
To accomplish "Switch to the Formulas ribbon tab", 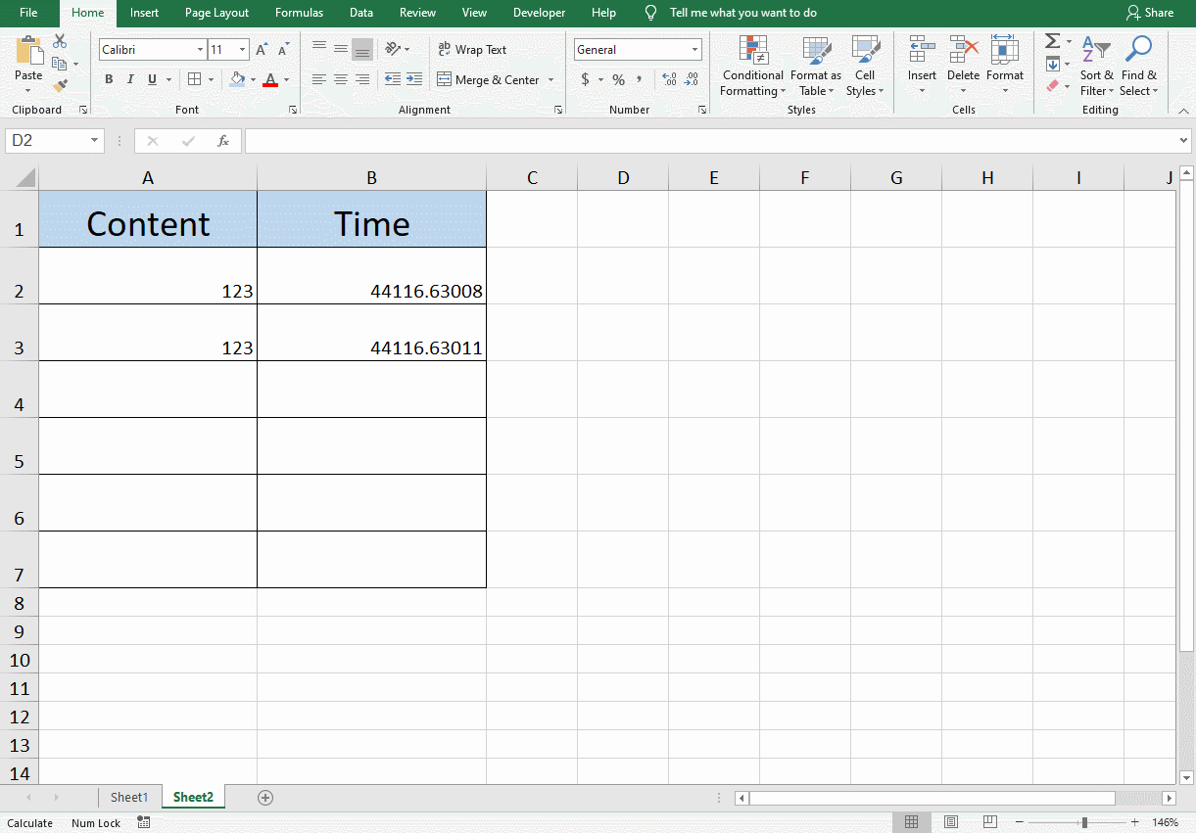I will pyautogui.click(x=299, y=13).
